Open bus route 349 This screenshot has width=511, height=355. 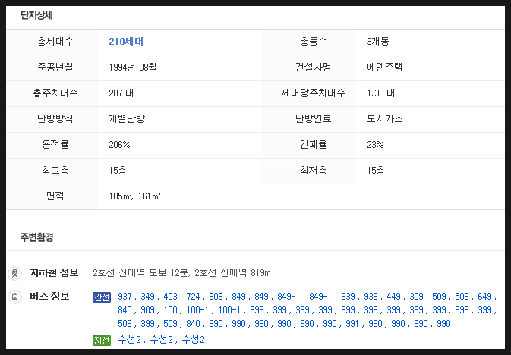click(147, 297)
